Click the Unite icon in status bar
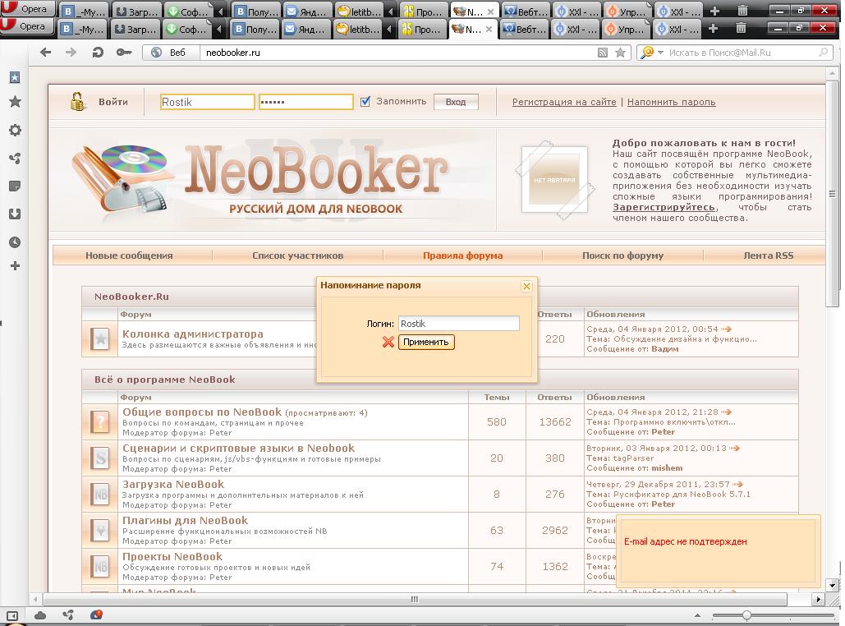The image size is (845, 626). [68, 615]
